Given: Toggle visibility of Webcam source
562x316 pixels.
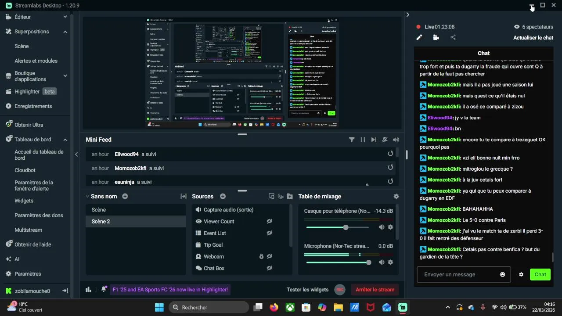Looking at the screenshot, I should 270,256.
